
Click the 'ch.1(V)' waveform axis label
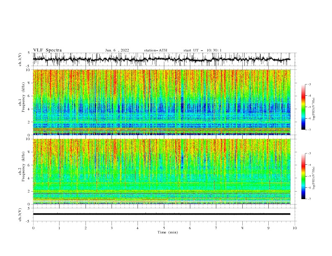[20, 59]
